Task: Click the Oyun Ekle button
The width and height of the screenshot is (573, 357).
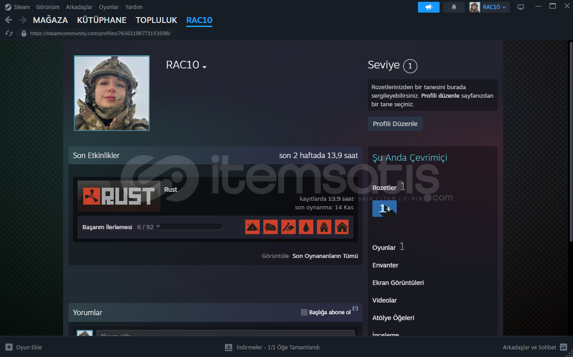Action: tap(24, 347)
